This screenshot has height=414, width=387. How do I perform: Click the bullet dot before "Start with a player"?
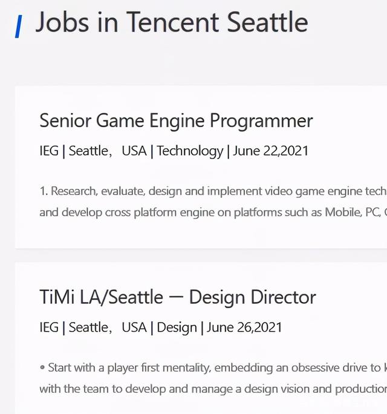42,367
